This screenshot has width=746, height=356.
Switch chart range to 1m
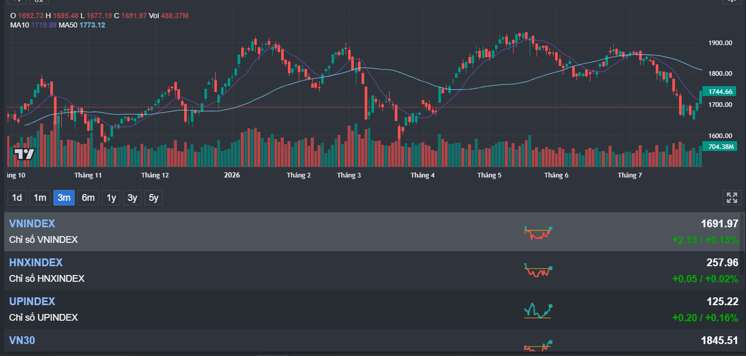40,198
